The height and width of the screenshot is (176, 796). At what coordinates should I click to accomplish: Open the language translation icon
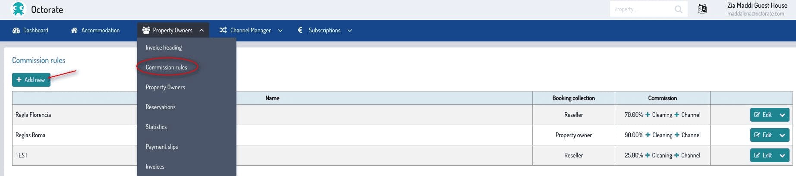coord(702,9)
